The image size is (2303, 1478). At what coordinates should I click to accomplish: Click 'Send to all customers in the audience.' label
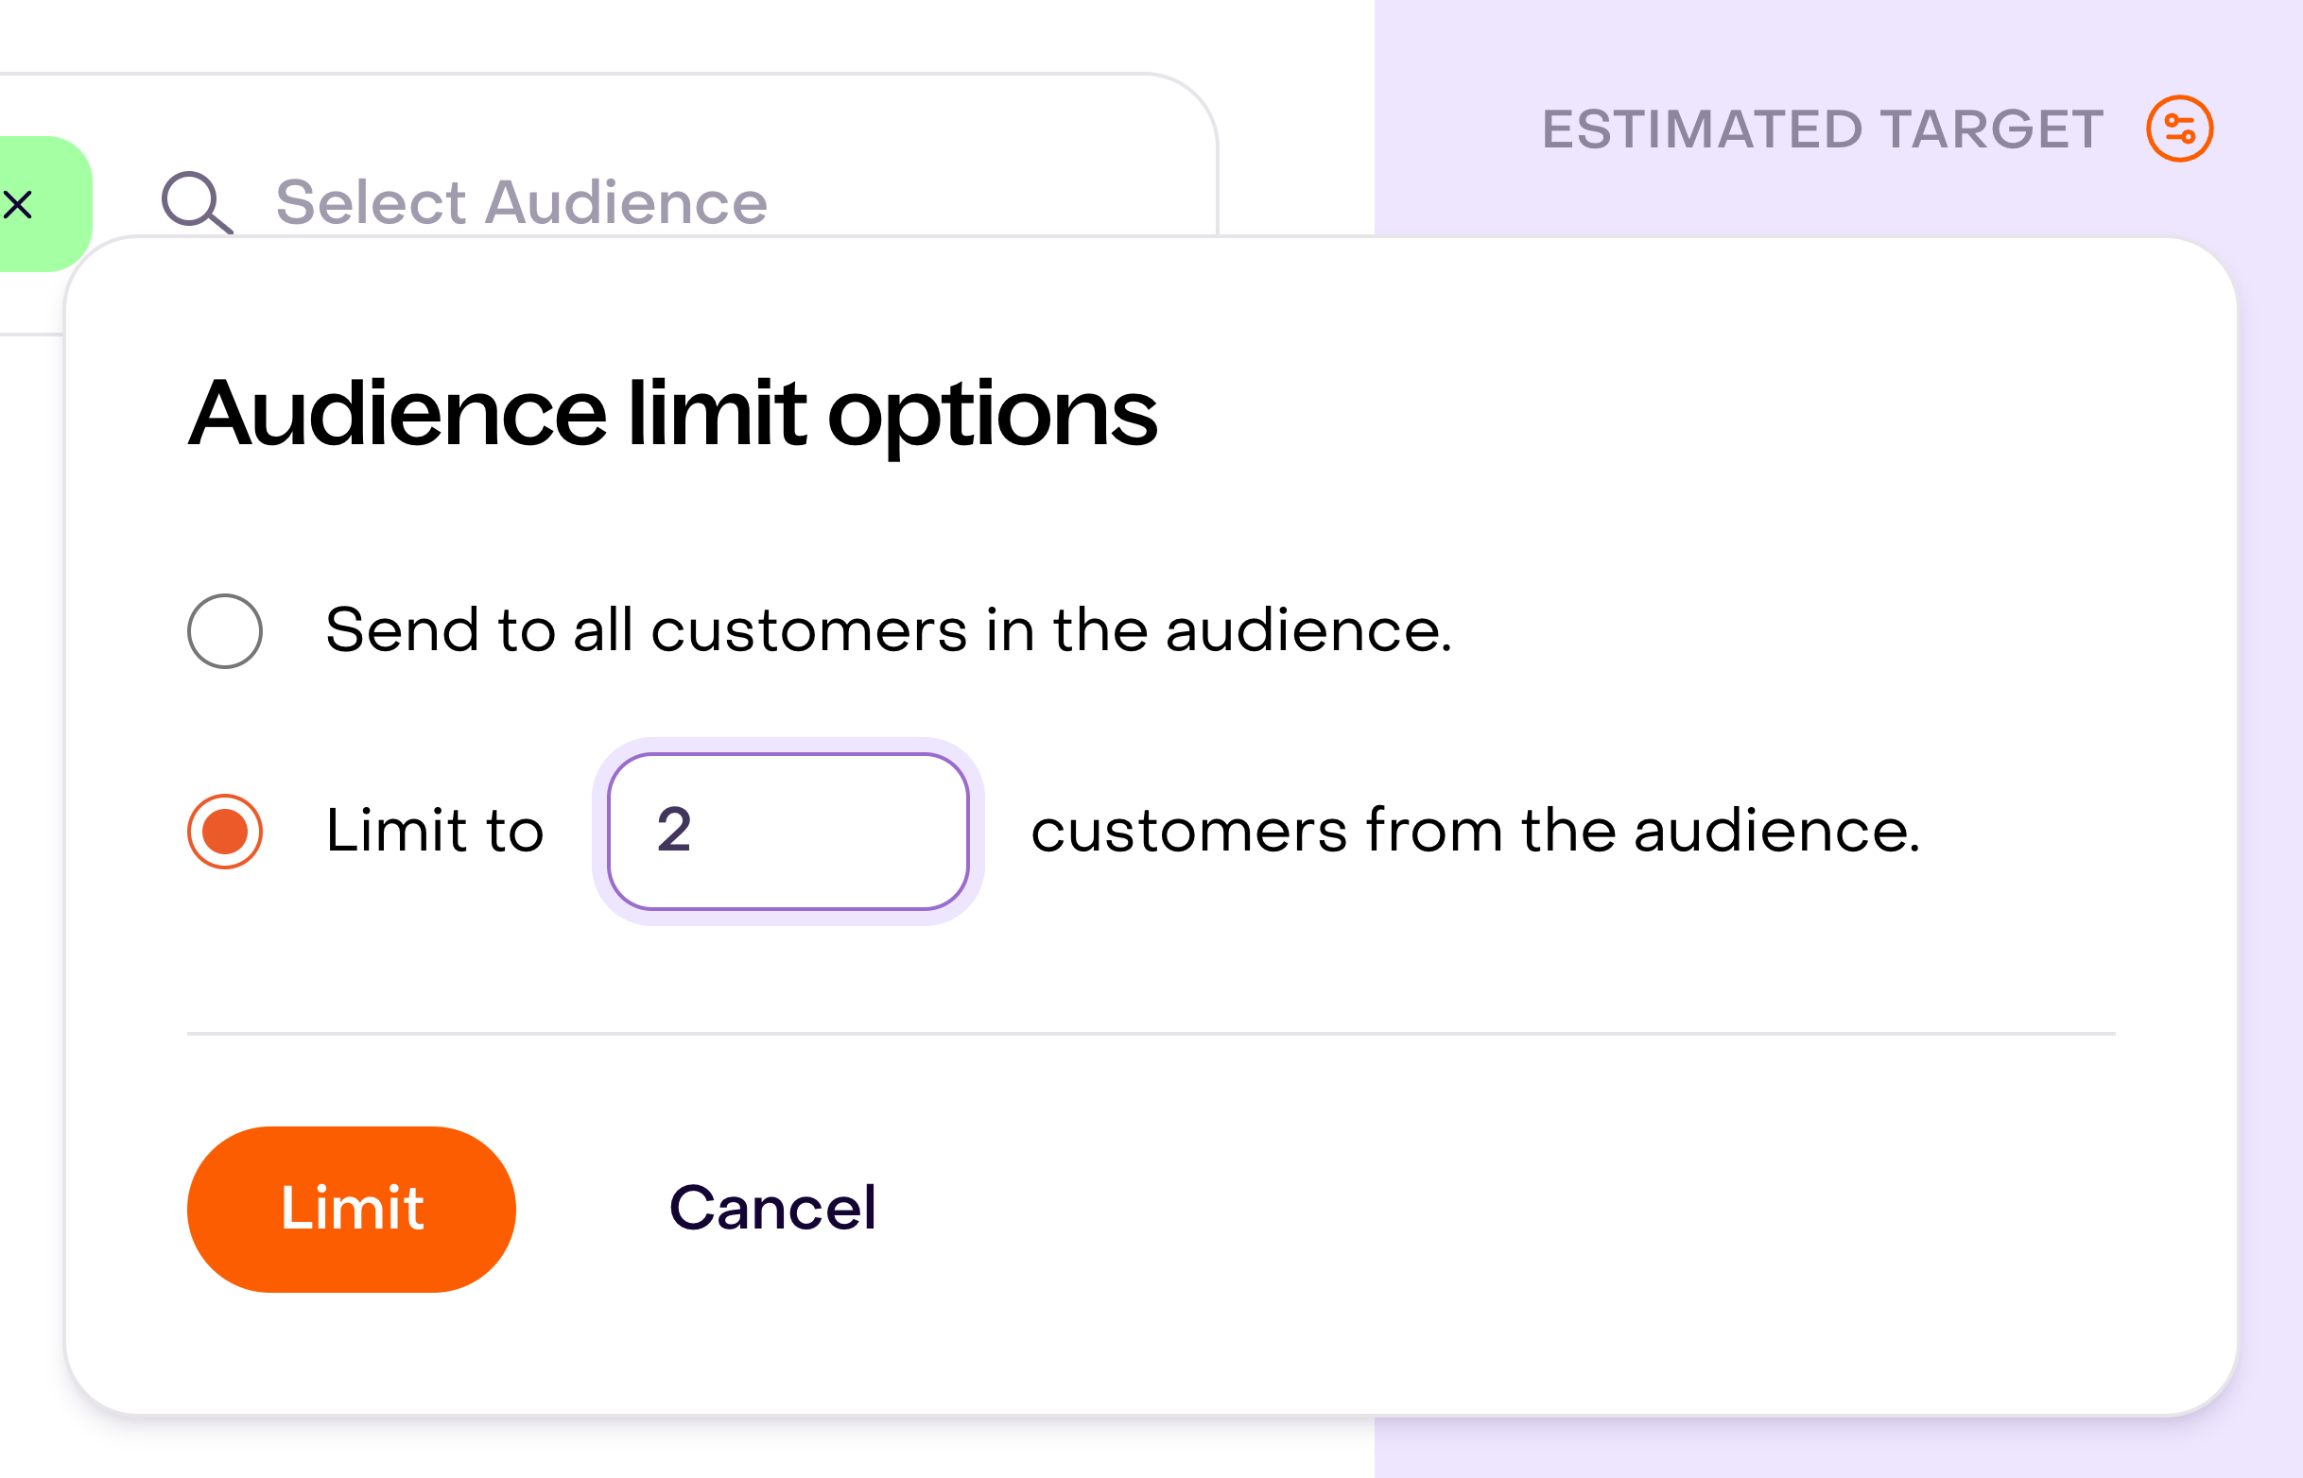[x=889, y=630]
